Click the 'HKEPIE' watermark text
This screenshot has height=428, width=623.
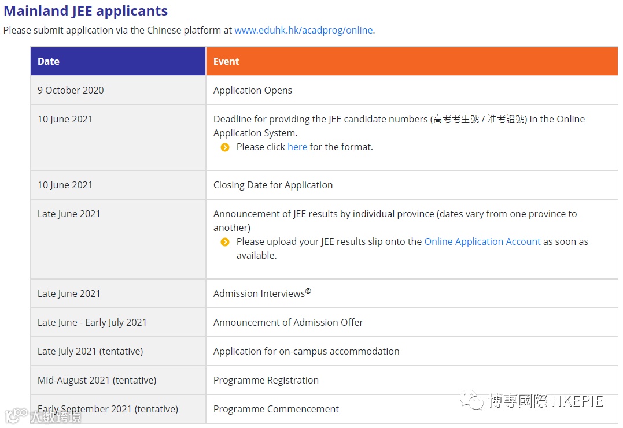pyautogui.click(x=578, y=401)
